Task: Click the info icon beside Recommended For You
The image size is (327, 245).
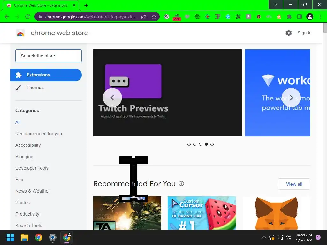Action: (181, 183)
